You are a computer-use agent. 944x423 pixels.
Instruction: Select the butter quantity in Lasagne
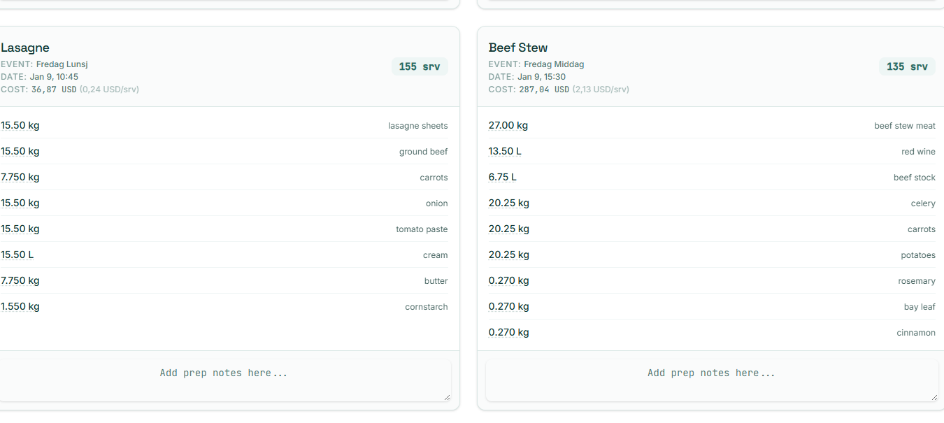click(x=20, y=281)
